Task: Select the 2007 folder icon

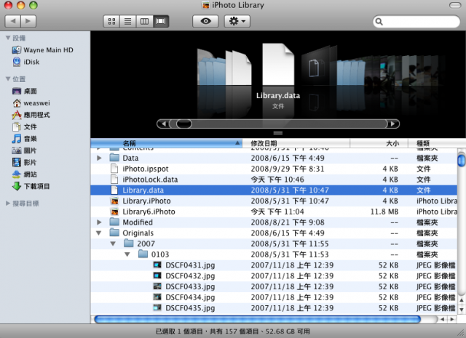Action: coord(129,244)
